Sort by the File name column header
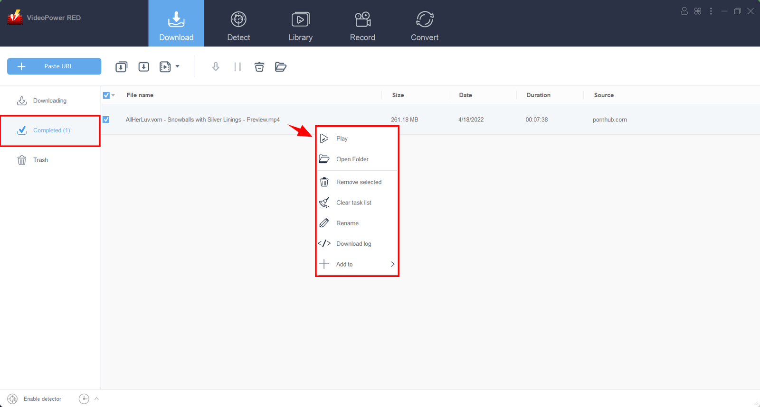Viewport: 760px width, 407px height. coord(140,95)
